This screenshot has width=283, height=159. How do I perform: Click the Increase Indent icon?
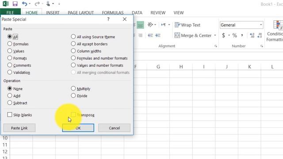[158, 35]
